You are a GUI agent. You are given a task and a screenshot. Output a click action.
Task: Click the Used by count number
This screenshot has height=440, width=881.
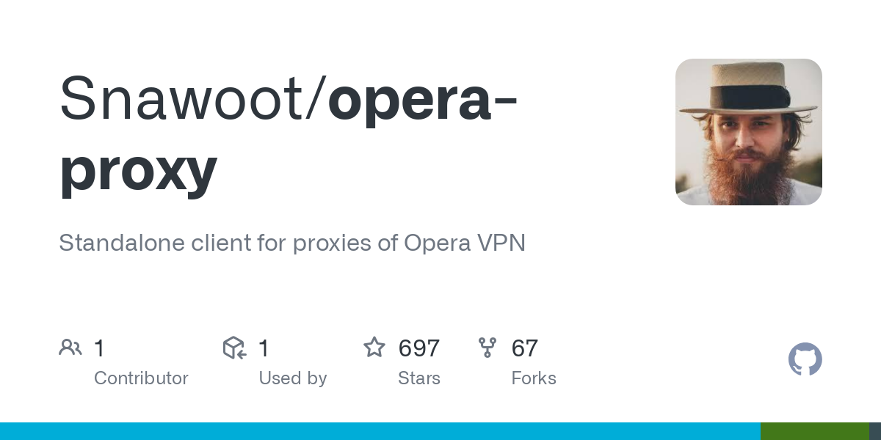point(264,348)
